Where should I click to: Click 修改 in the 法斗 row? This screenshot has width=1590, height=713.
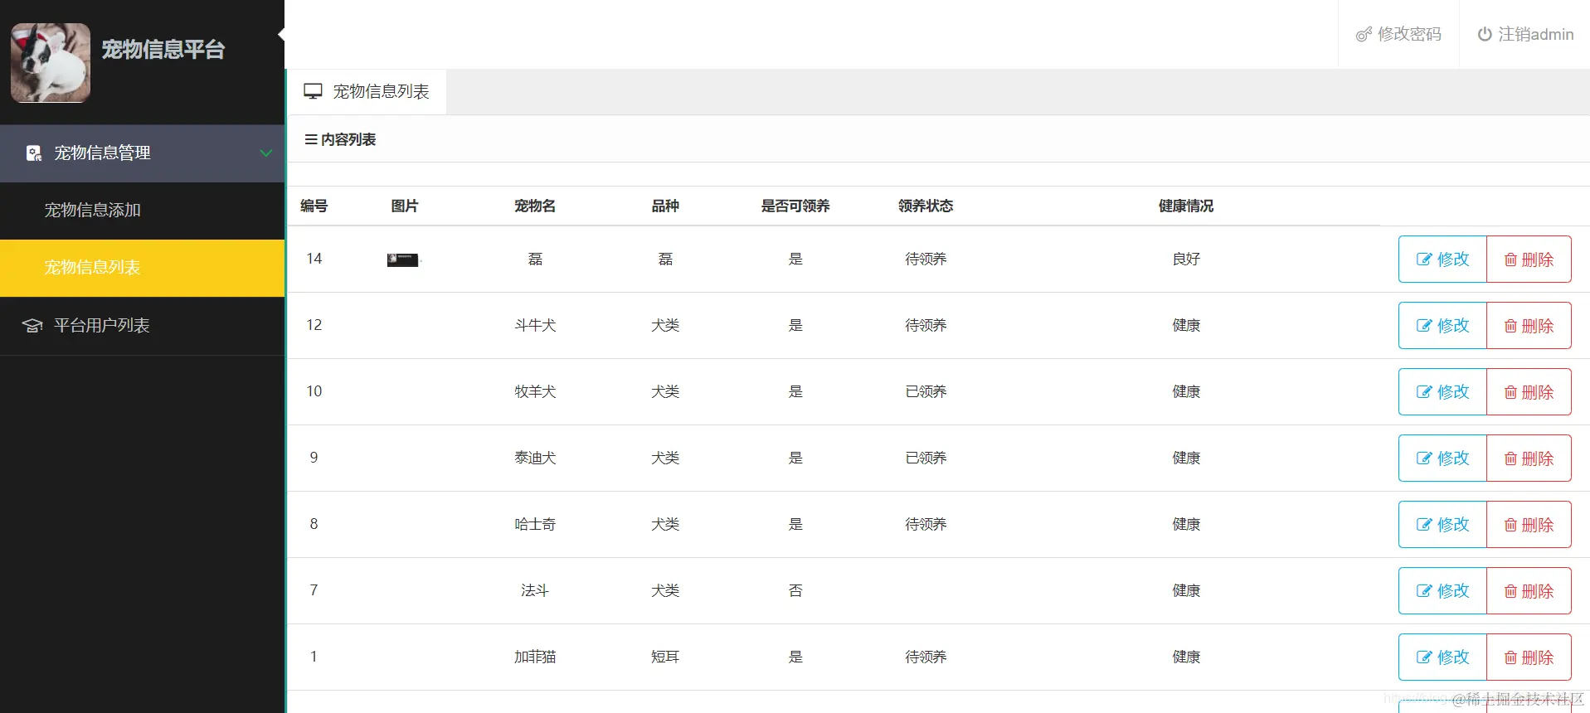(1442, 591)
